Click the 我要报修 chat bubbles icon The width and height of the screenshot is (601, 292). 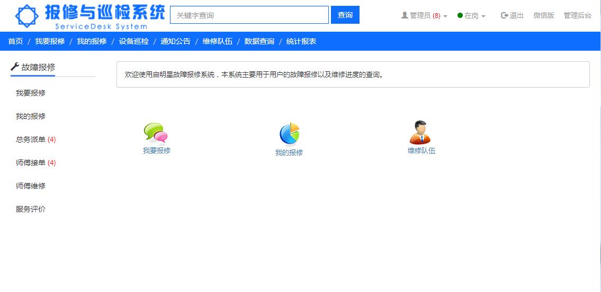point(156,133)
